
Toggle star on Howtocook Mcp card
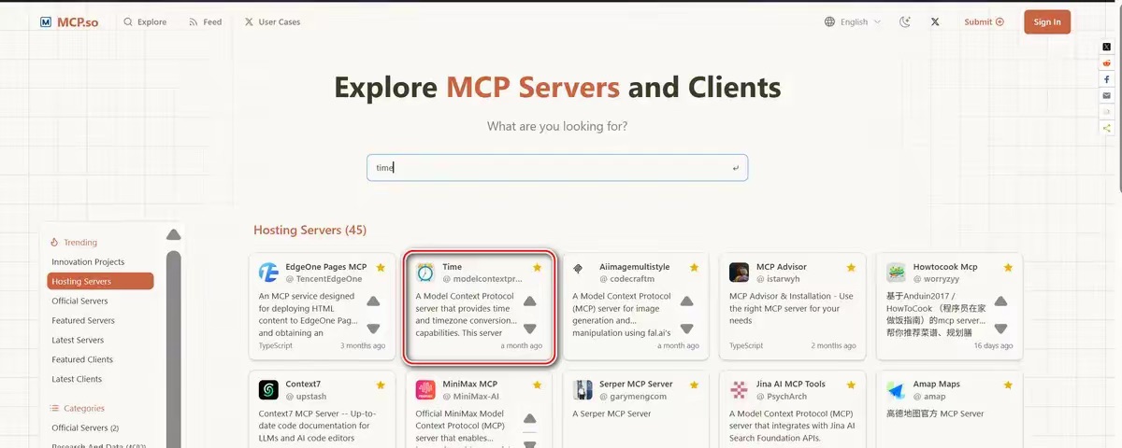click(x=1008, y=267)
